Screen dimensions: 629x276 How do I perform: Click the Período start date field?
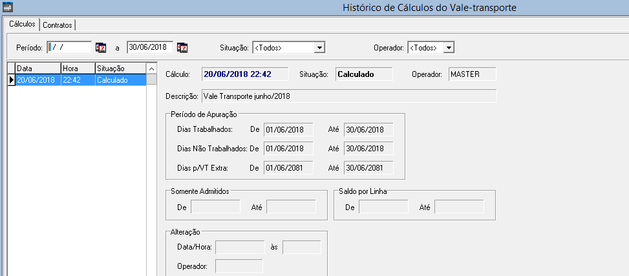click(69, 47)
